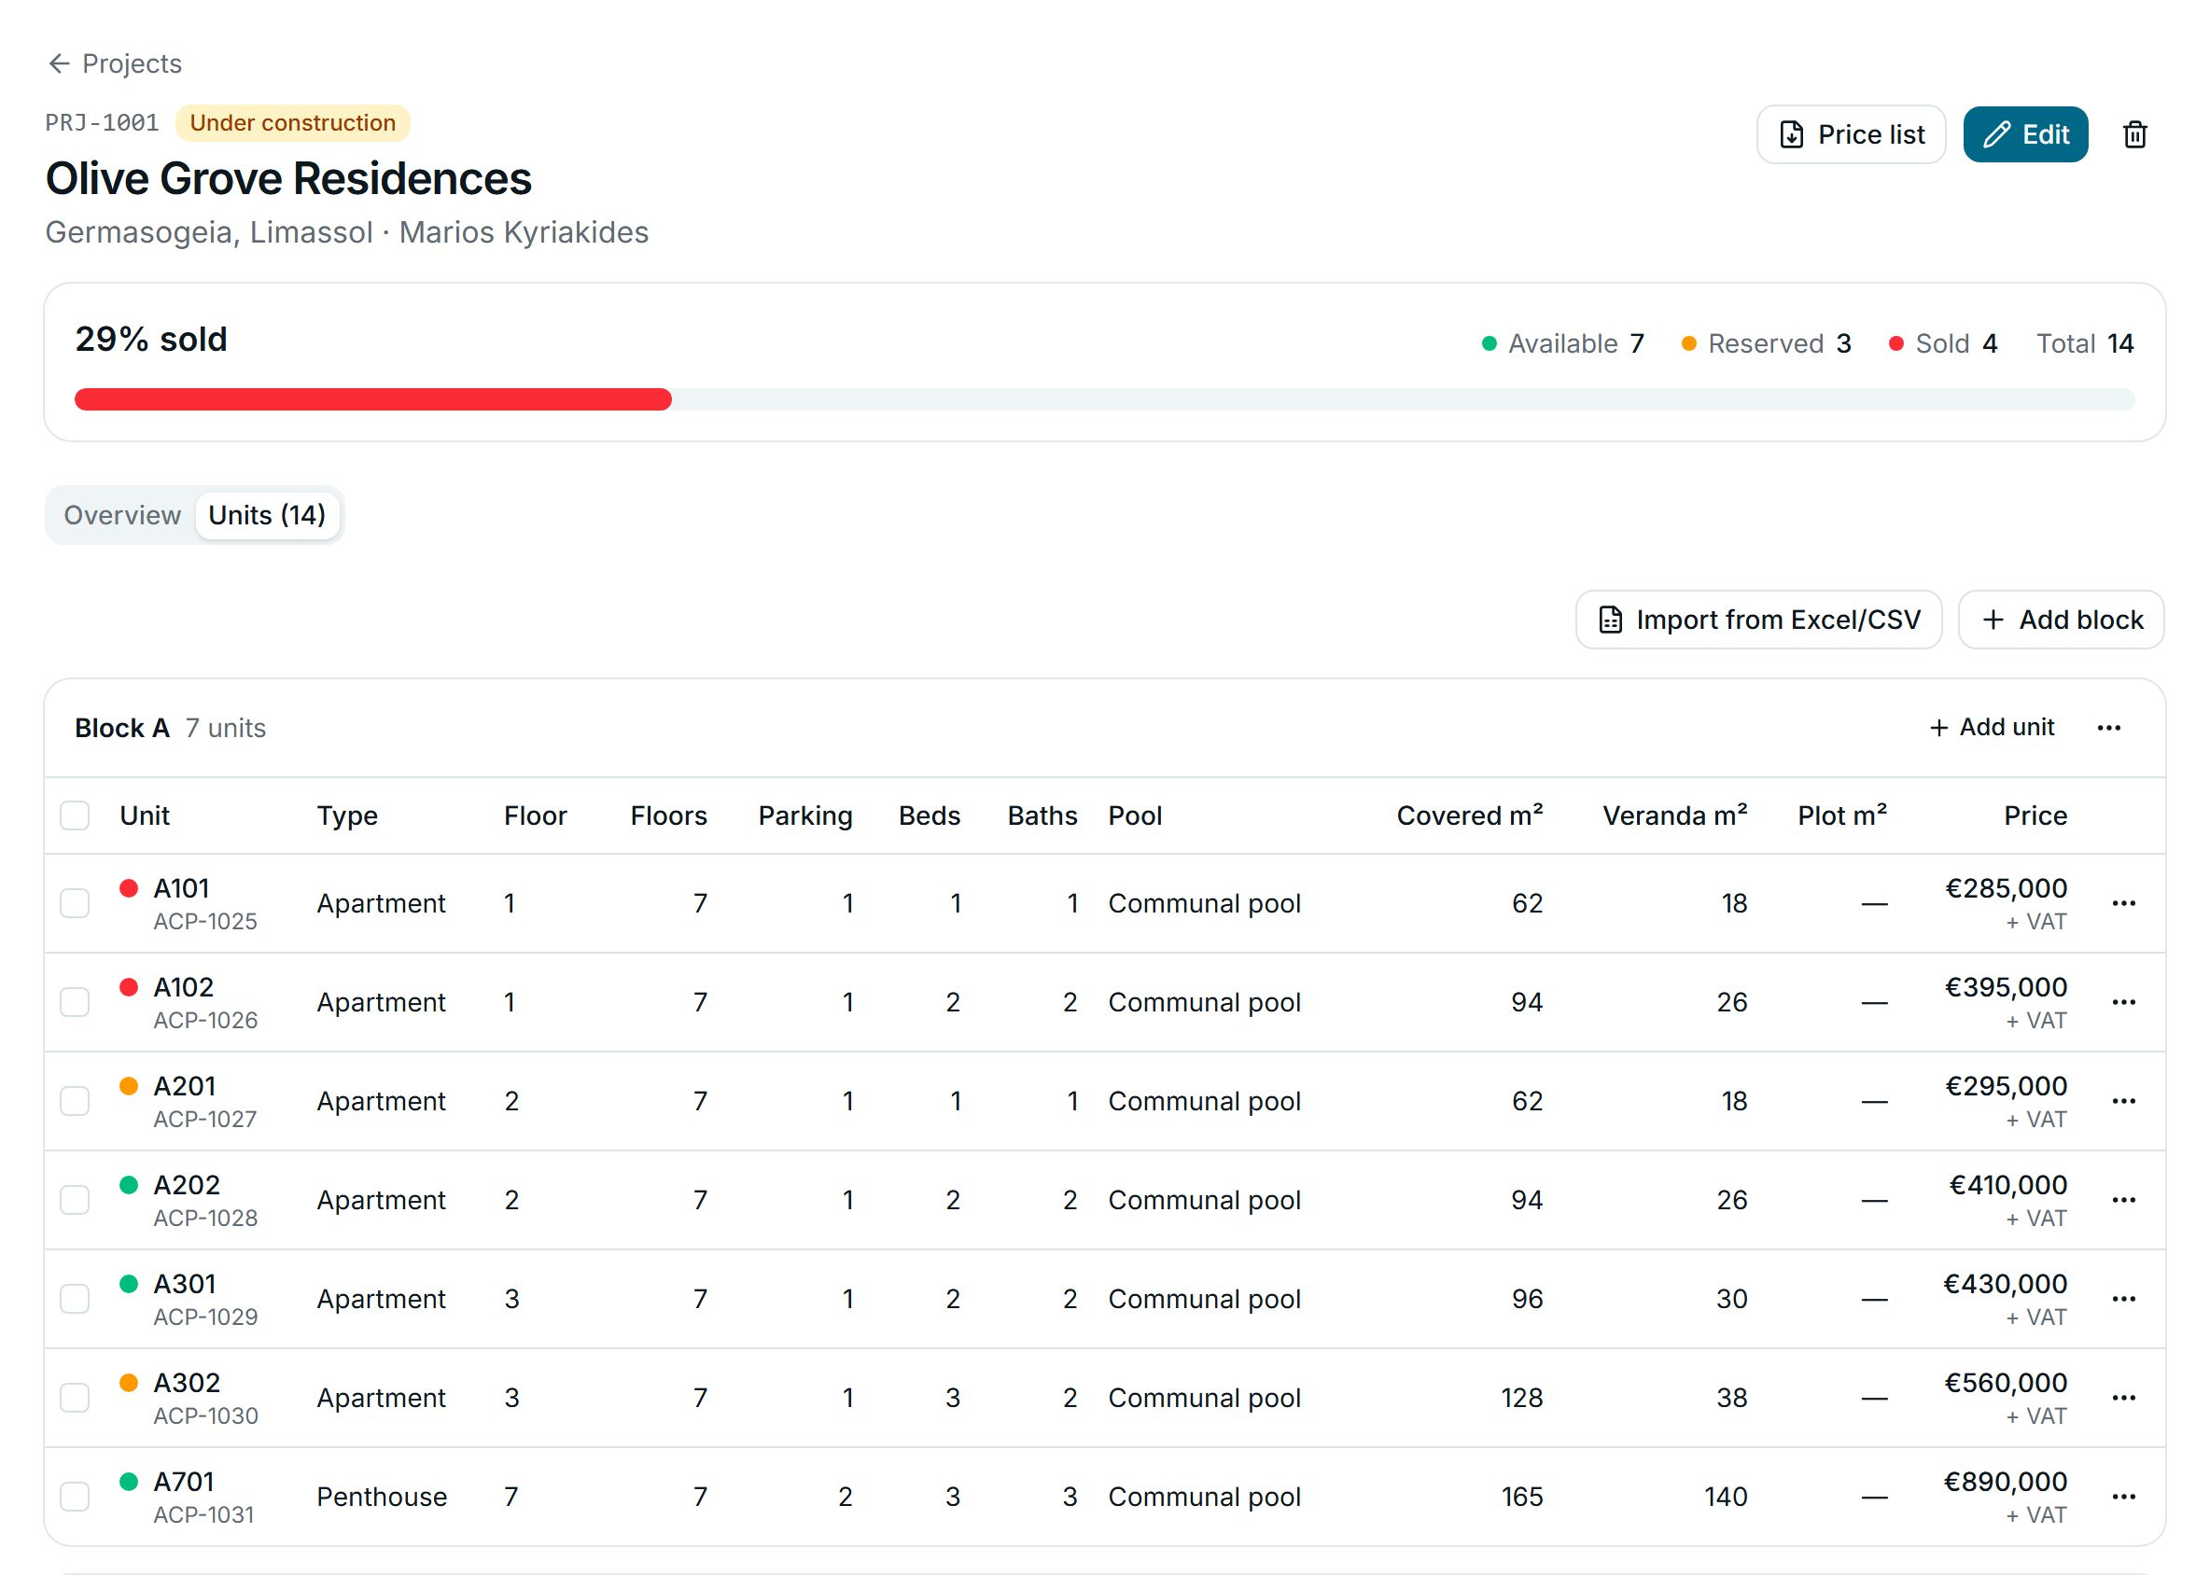
Task: Open row actions for unit A202
Action: [x=2123, y=1201]
